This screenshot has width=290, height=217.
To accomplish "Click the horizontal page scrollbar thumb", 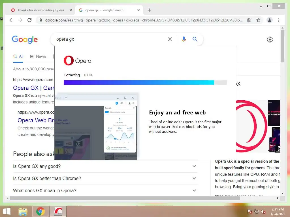I will [125, 198].
